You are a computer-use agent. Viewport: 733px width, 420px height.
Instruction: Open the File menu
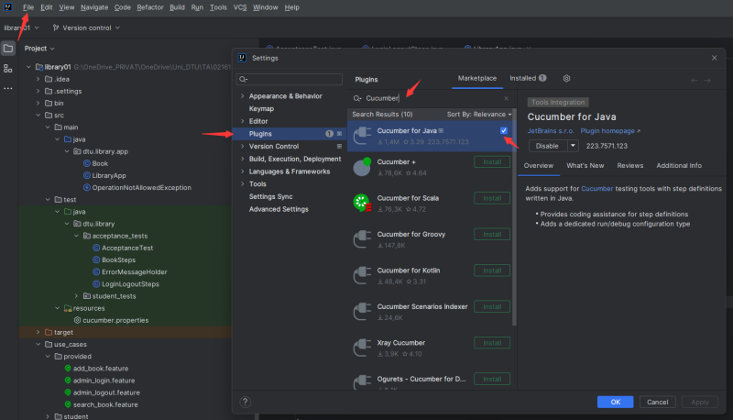(x=28, y=7)
